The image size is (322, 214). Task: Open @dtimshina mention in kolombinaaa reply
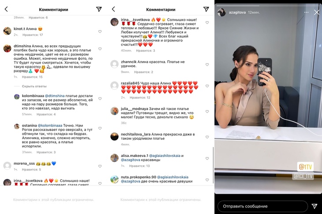pyautogui.click(x=55, y=96)
